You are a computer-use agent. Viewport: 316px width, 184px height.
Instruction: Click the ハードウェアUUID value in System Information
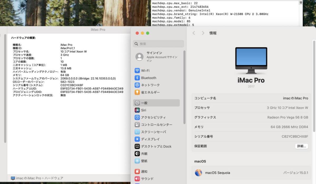pyautogui.click(x=92, y=89)
